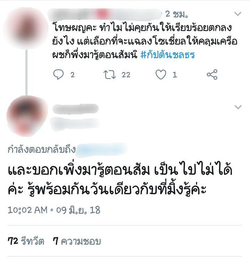Like the top tweet with heart icon
This screenshot has height=261, width=250.
(161, 74)
